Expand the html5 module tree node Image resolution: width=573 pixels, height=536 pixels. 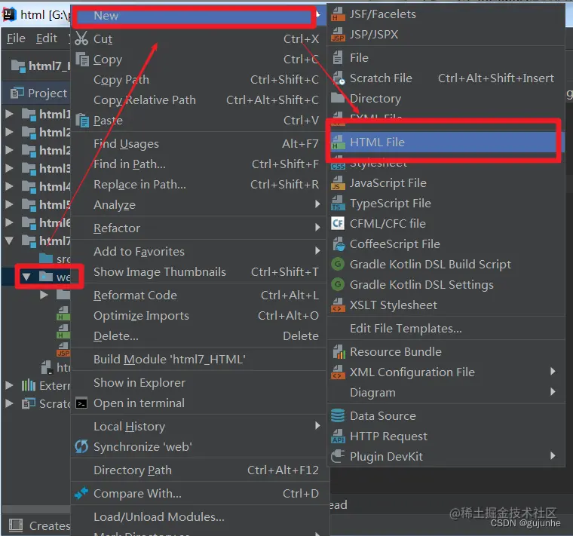(9, 204)
